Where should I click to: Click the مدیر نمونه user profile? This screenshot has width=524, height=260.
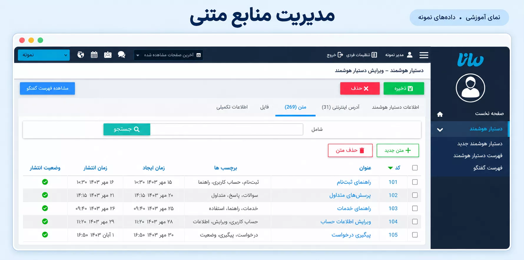399,55
